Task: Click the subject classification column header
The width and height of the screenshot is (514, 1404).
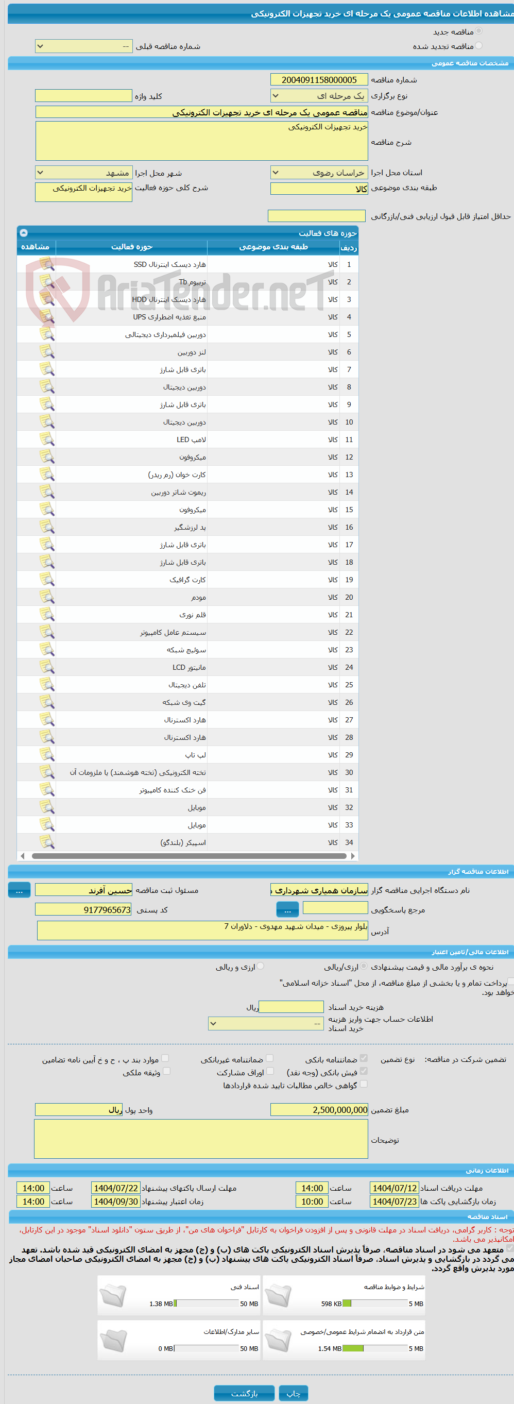Action: coord(273,247)
